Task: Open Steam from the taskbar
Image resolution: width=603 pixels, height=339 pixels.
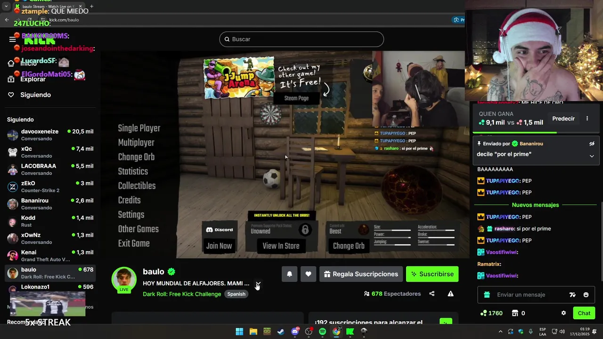Action: 281,331
